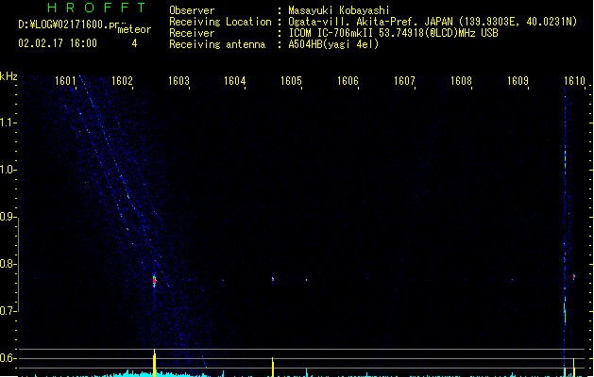Click the 1605 time axis label
Viewport: 594px width, 377px height.
pos(291,81)
